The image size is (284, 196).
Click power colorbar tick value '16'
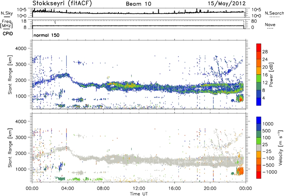click(265, 75)
